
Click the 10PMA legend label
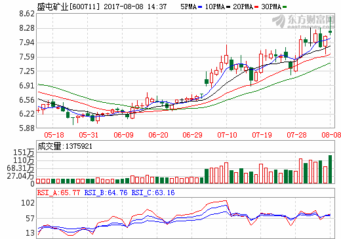(215, 7)
